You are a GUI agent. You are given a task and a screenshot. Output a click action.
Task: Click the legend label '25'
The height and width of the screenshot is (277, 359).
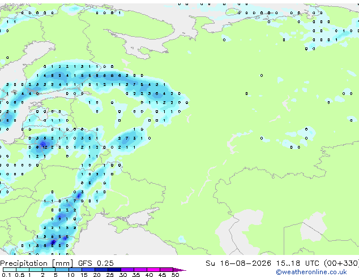click(x=110, y=275)
